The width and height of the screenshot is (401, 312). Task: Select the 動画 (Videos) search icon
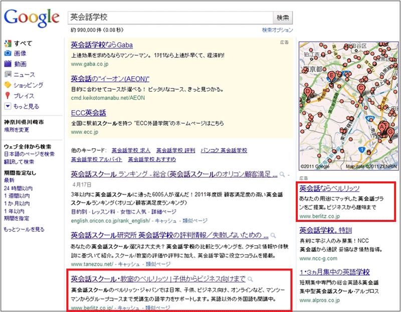8,64
